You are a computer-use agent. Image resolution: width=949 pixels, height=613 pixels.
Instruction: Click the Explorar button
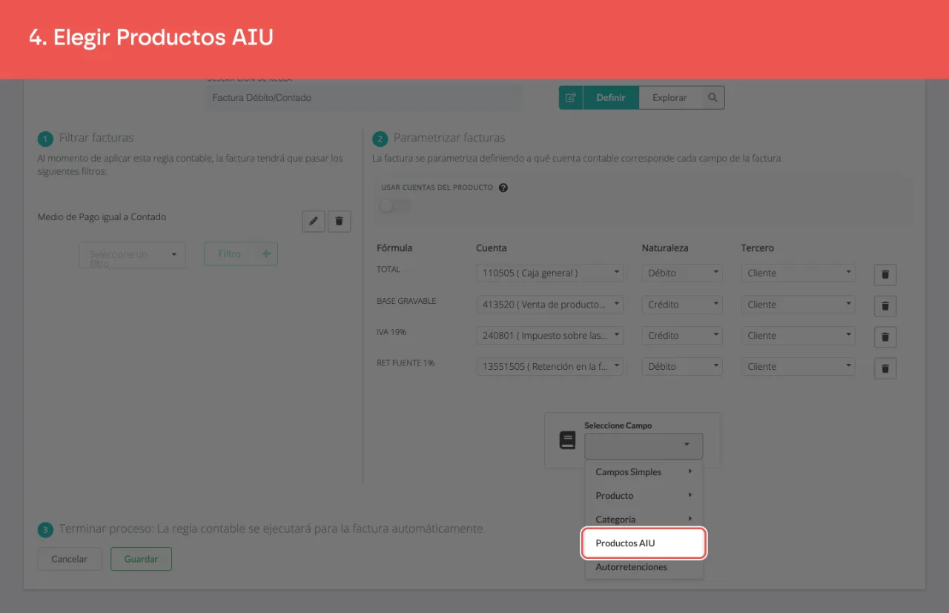[669, 98]
